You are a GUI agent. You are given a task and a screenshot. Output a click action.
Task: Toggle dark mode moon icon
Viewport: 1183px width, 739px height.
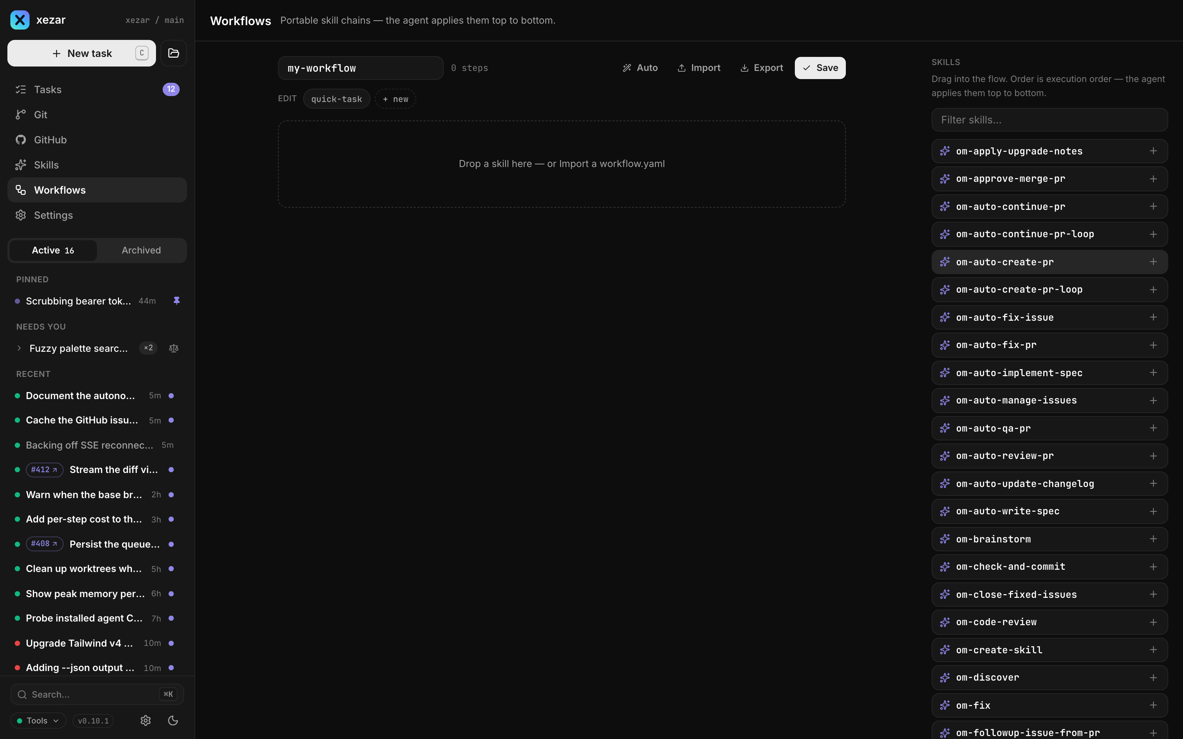click(x=173, y=721)
